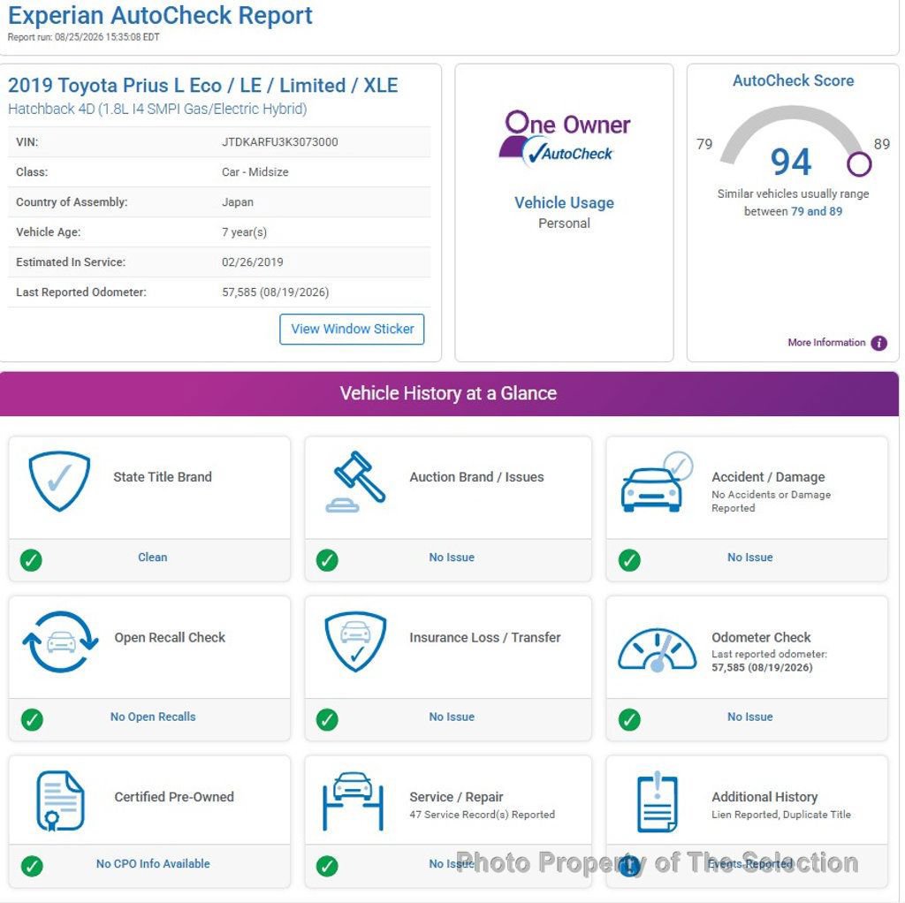905x903 pixels.
Task: Click the Auction Brand gavel icon
Action: (355, 482)
